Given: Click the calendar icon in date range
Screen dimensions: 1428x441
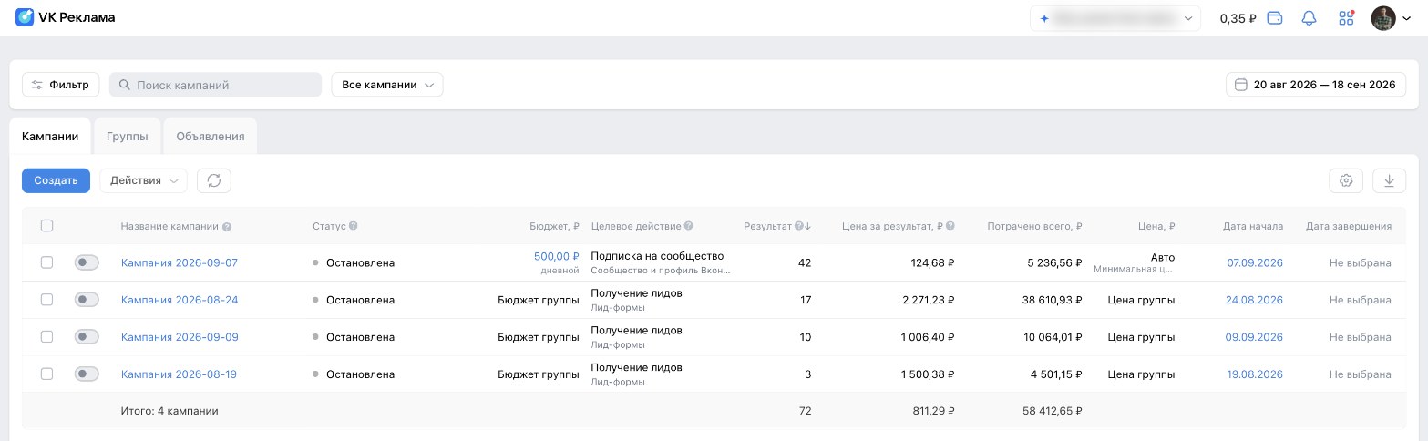Looking at the screenshot, I should tap(1240, 85).
